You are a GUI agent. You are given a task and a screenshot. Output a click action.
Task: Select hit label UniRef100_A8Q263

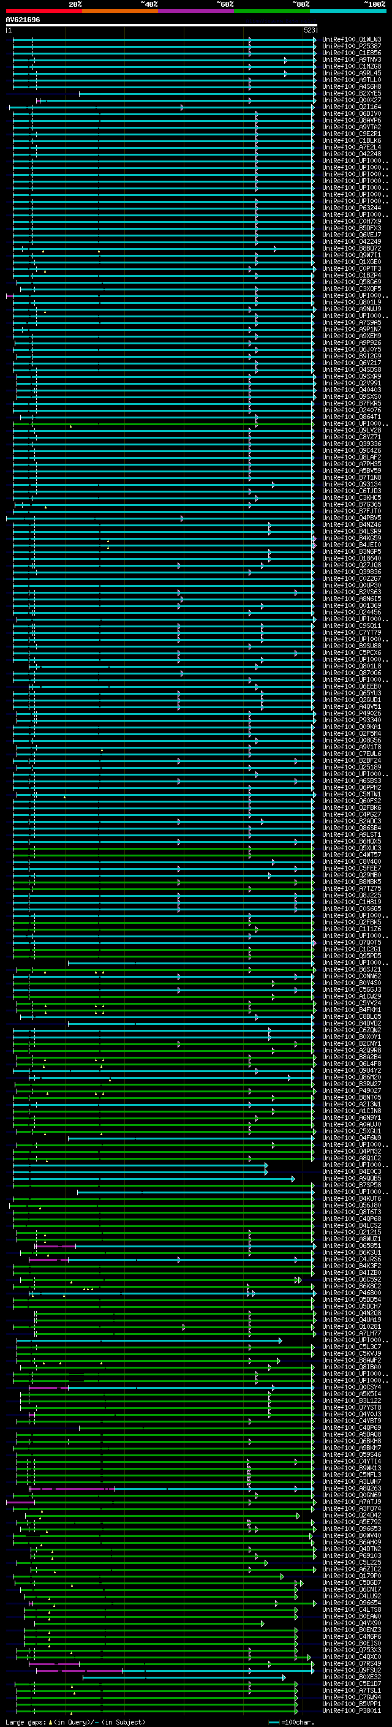(x=352, y=1488)
